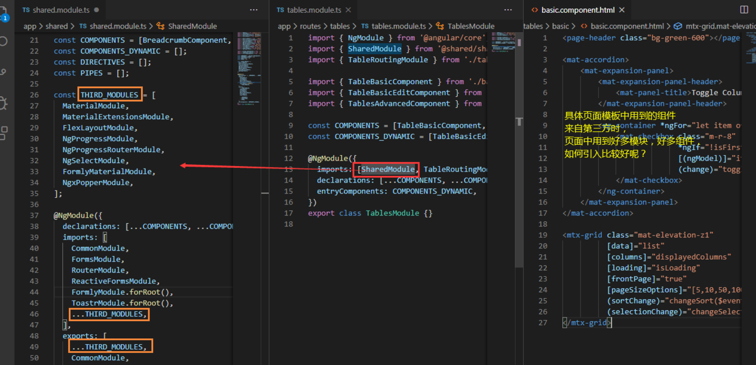
Task: Activate the basic.component.html tab
Action: [x=572, y=10]
